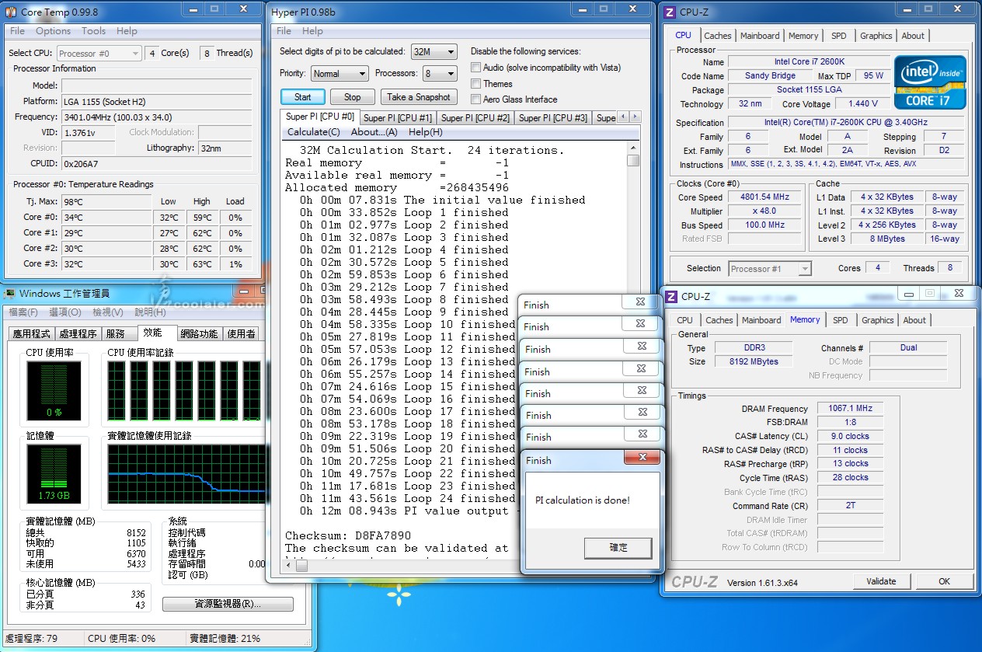The image size is (982, 652).
Task: Switch to the Super PI [CPU #2] tab
Action: pos(475,117)
